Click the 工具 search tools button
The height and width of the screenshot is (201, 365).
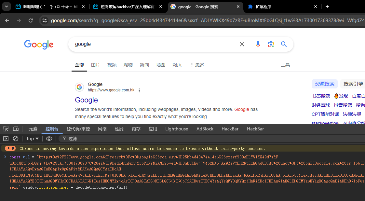pyautogui.click(x=285, y=65)
